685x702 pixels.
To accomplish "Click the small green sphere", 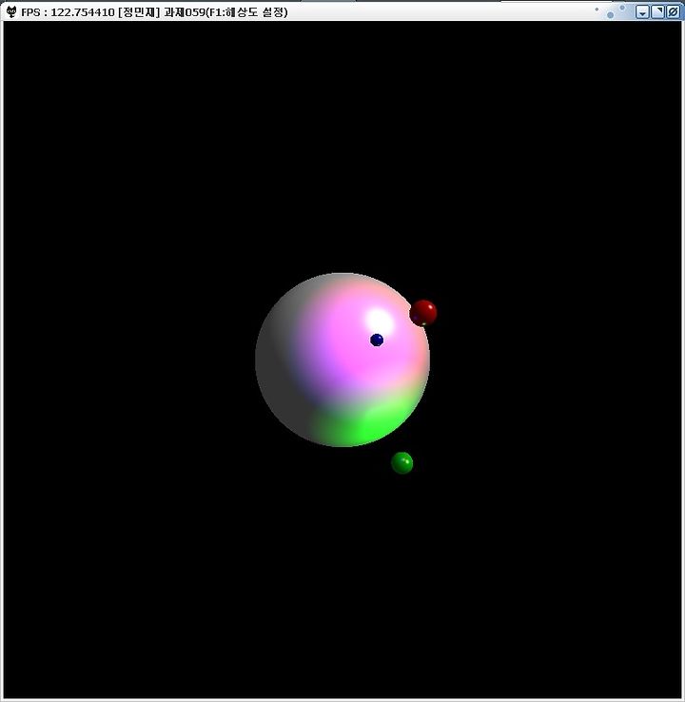I will pyautogui.click(x=402, y=462).
